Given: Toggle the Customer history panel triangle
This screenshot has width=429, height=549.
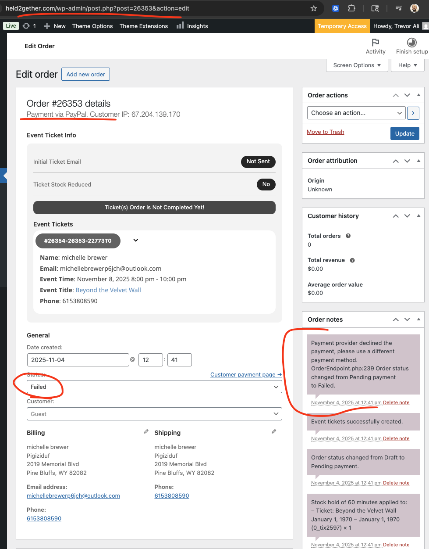Looking at the screenshot, I should point(418,215).
